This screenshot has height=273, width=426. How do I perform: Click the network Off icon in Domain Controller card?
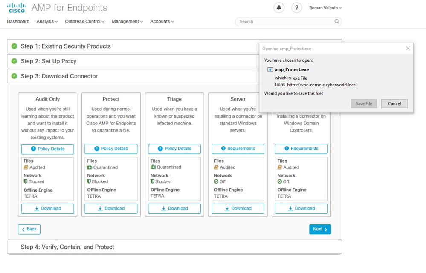pyautogui.click(x=280, y=181)
